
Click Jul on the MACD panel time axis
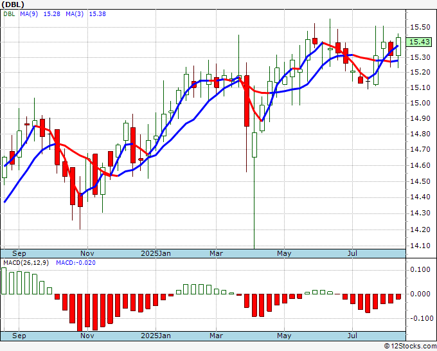click(353, 336)
